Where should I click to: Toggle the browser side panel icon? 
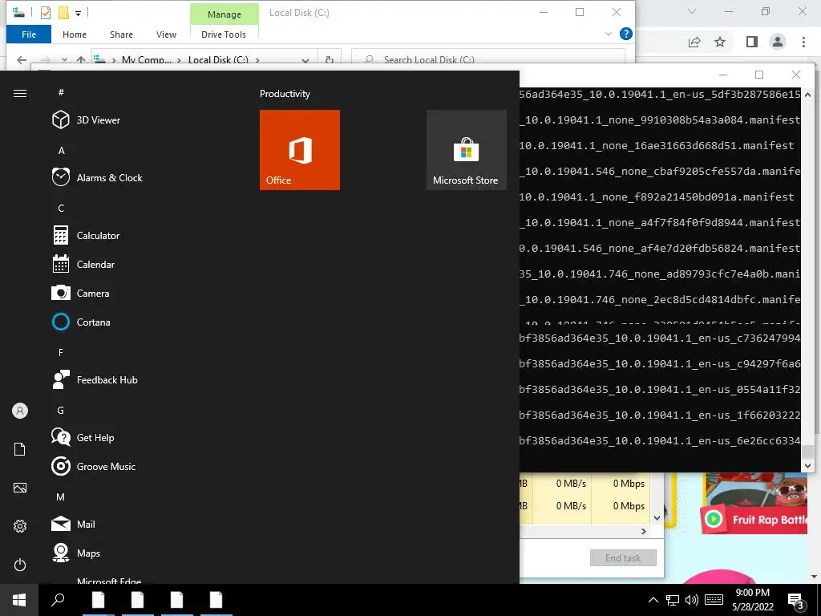[752, 42]
